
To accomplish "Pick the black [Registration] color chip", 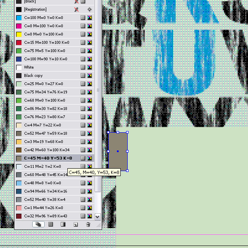I will click(19, 10).
